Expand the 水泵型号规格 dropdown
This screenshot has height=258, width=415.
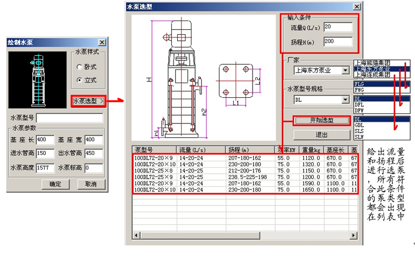[x=346, y=99]
